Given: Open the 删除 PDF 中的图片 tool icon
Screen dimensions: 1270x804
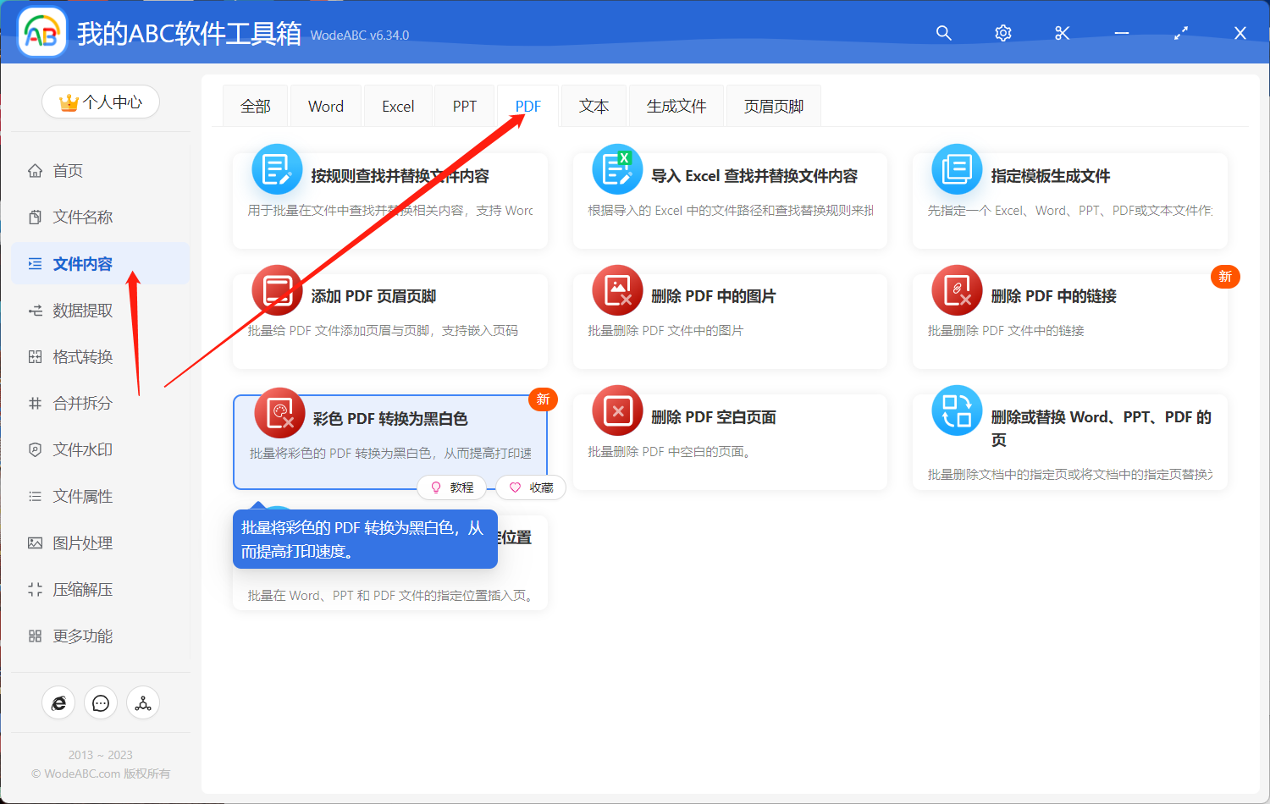Looking at the screenshot, I should pos(617,290).
